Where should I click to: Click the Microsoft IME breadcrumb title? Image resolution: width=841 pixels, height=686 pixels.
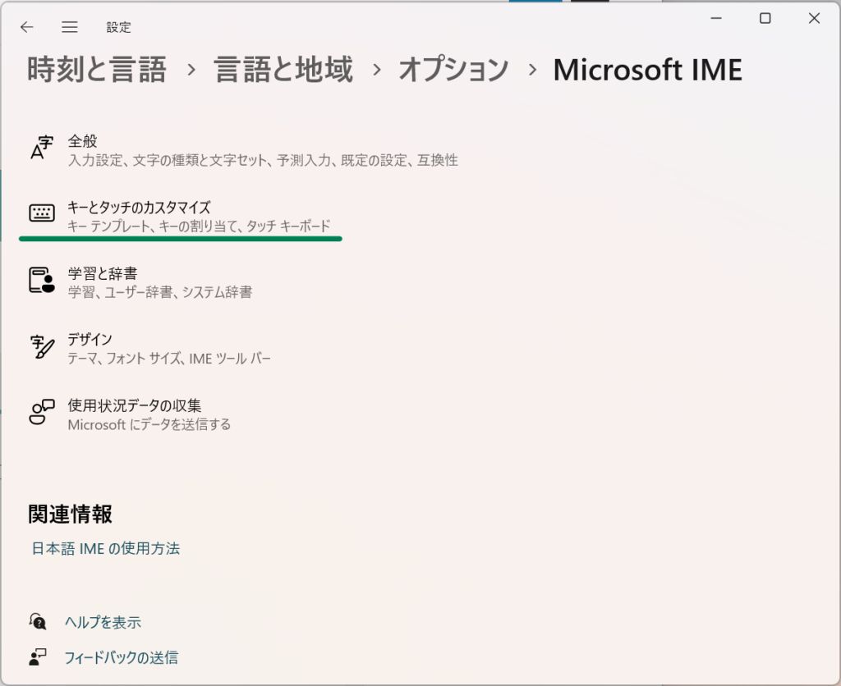pyautogui.click(x=647, y=70)
